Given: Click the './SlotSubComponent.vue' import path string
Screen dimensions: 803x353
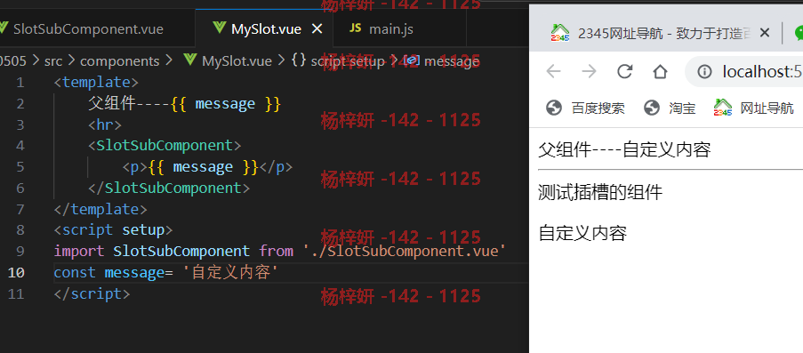Looking at the screenshot, I should (405, 251).
